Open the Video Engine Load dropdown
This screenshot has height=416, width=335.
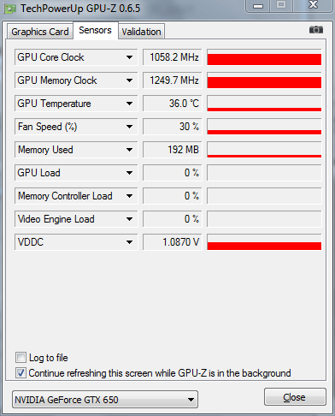click(129, 219)
